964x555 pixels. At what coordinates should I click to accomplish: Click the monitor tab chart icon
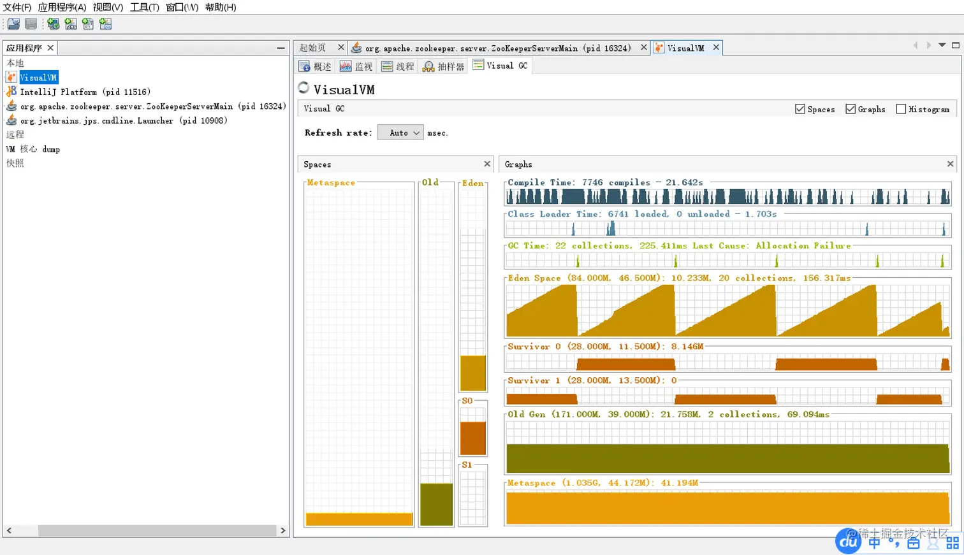click(346, 66)
